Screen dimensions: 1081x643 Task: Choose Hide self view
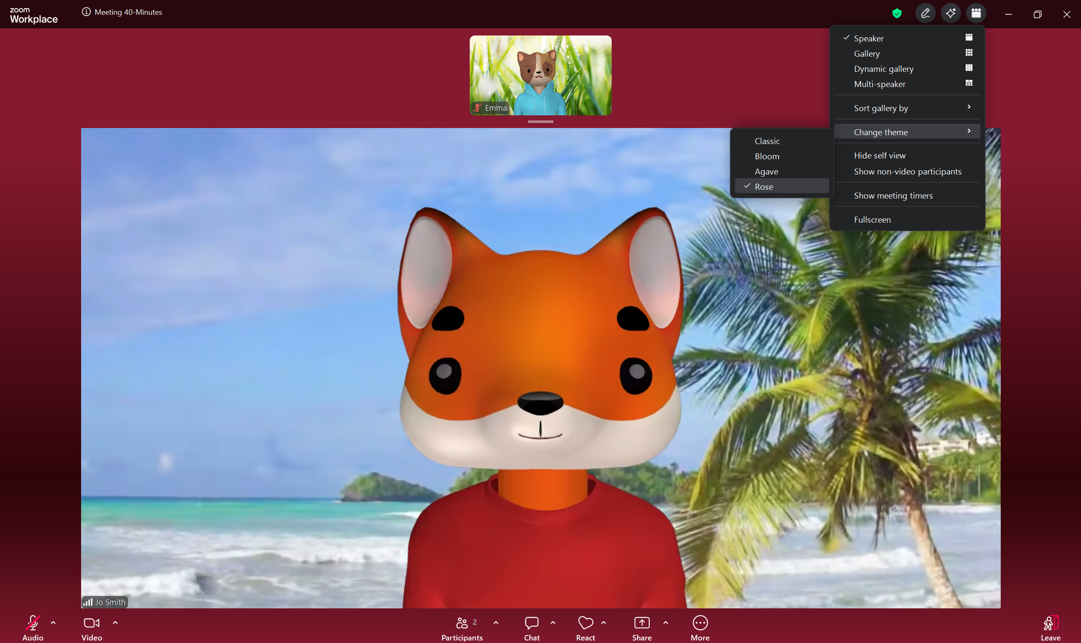click(907, 155)
